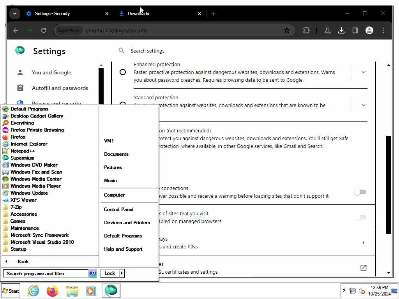Switch to the Downloads tab
The height and width of the screenshot is (299, 399).
[x=138, y=14]
